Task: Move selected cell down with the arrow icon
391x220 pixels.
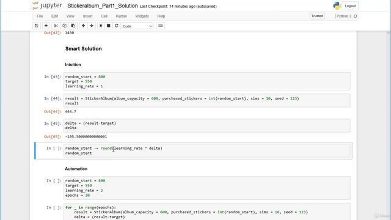Action: [92, 26]
